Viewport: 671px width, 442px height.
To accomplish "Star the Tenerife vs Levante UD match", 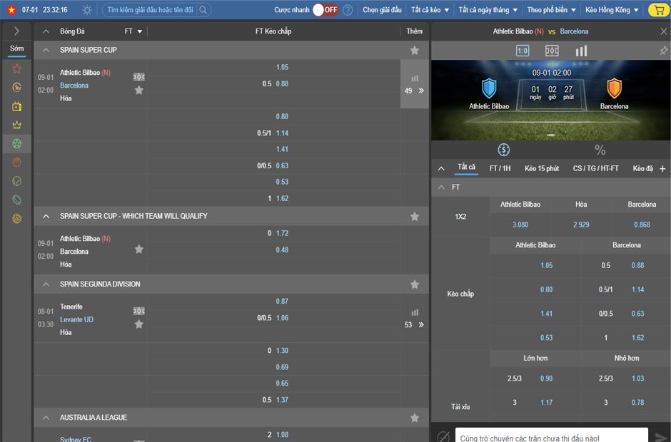I will [139, 324].
